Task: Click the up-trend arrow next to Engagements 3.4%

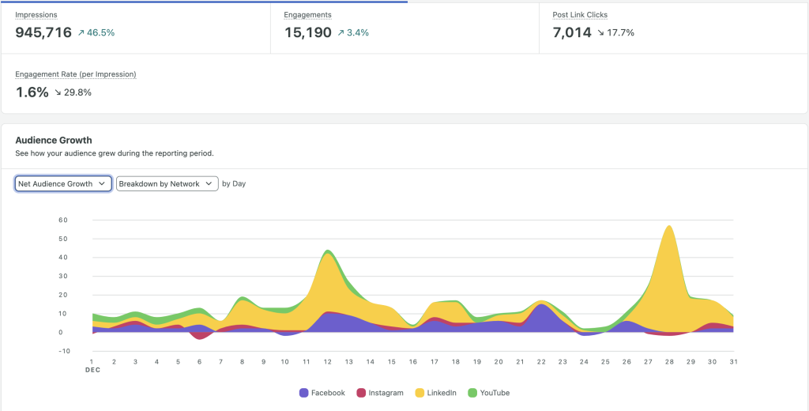Action: coord(341,32)
